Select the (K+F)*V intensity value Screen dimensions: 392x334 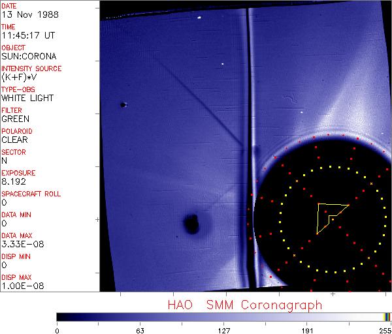click(19, 78)
